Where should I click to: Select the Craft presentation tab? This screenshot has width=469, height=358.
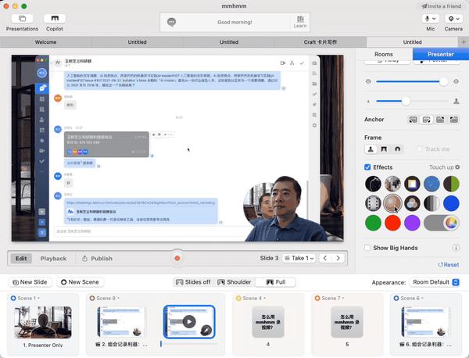[320, 42]
